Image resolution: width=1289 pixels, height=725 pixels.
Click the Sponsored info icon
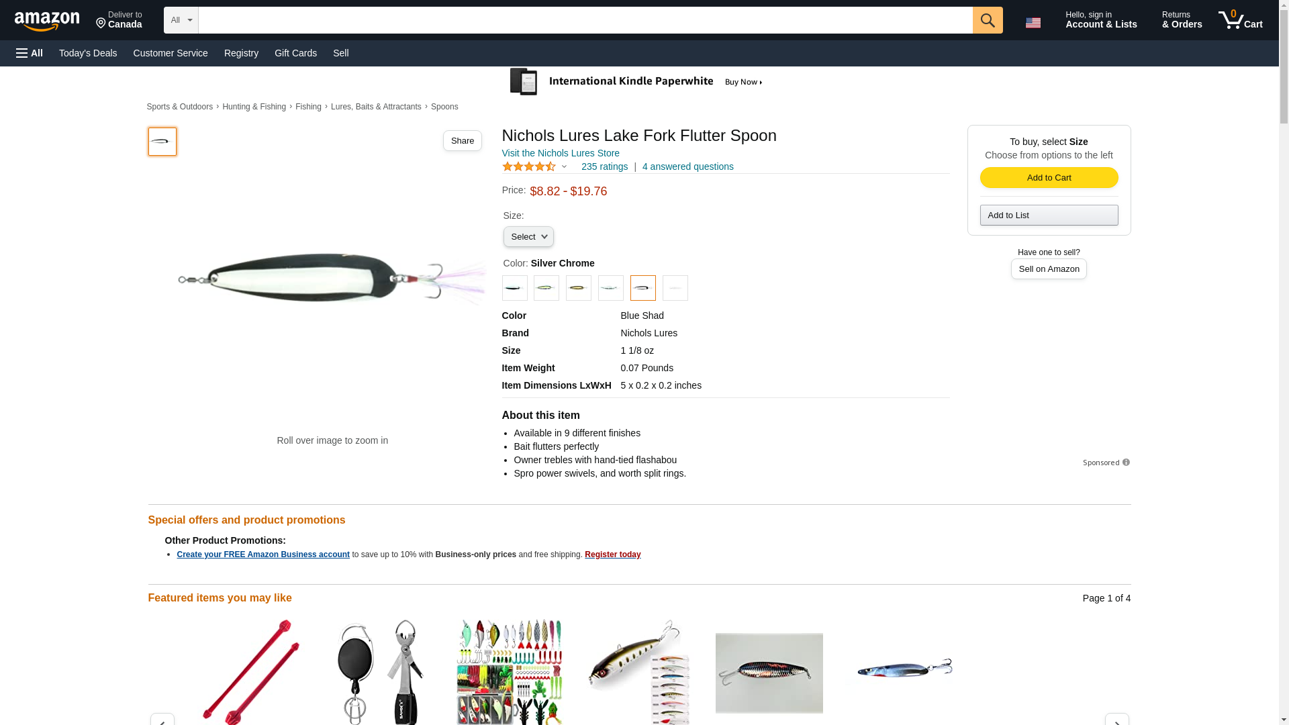(x=1126, y=463)
